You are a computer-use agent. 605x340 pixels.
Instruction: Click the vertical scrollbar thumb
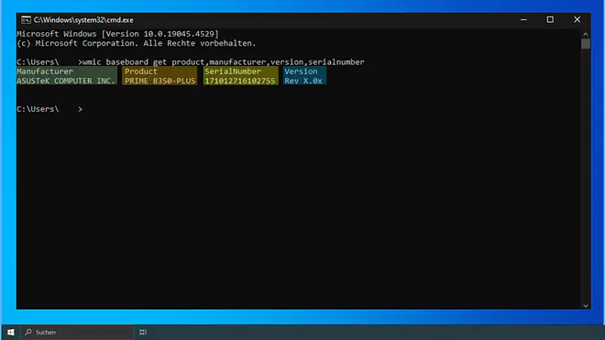coord(586,44)
